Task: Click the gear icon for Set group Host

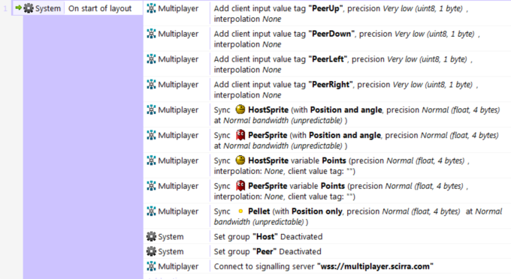Action: [151, 236]
